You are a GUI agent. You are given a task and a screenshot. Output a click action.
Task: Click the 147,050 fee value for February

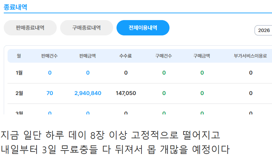(x=126, y=93)
